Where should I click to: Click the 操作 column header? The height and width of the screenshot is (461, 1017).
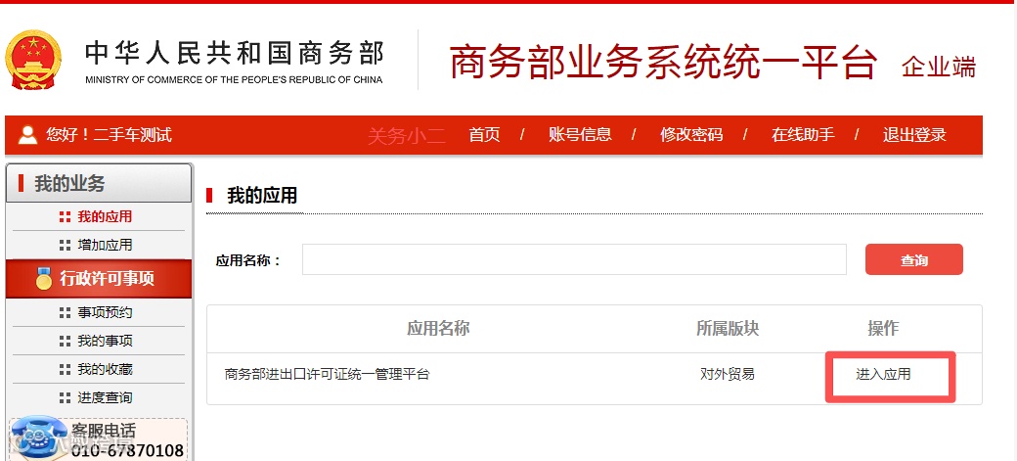(883, 329)
